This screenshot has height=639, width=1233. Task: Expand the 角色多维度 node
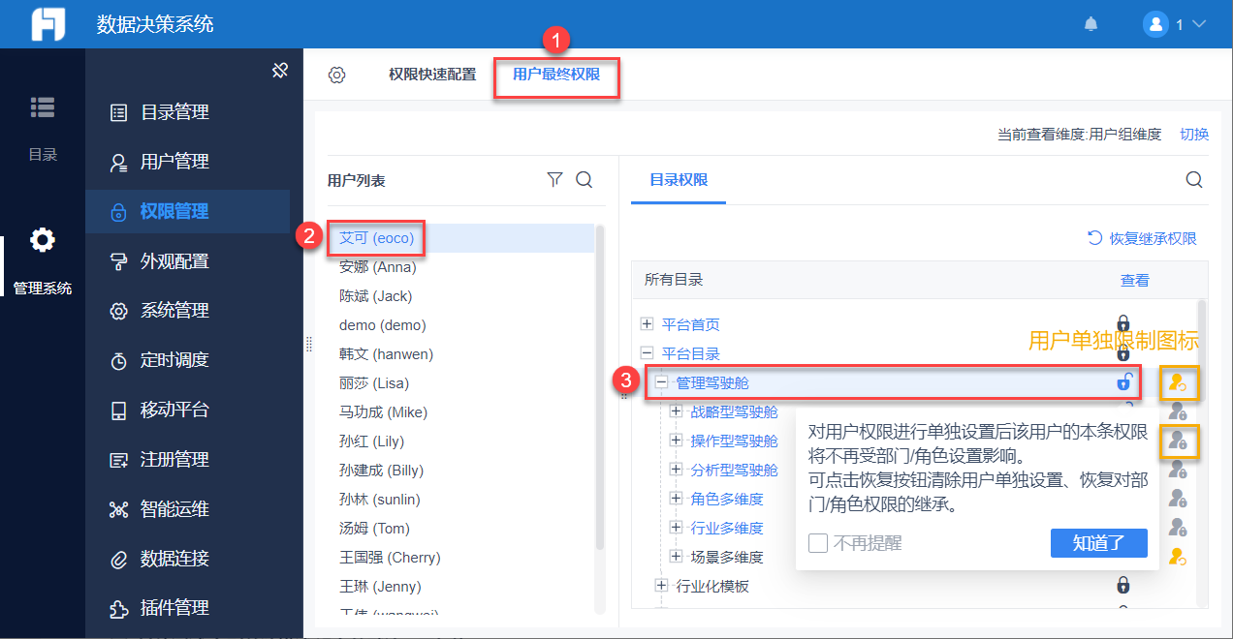pyautogui.click(x=677, y=498)
